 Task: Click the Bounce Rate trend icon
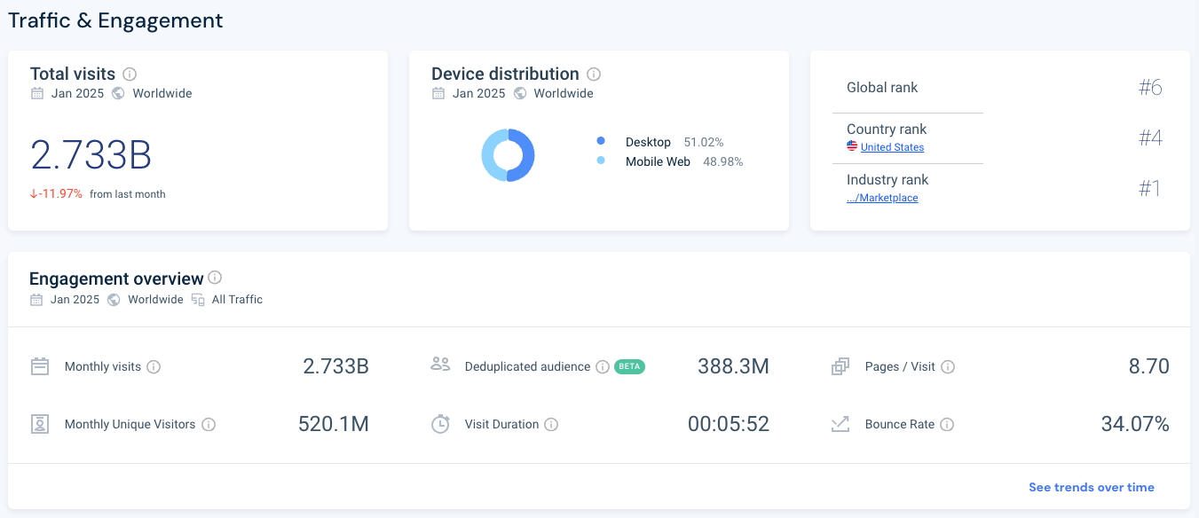point(840,424)
